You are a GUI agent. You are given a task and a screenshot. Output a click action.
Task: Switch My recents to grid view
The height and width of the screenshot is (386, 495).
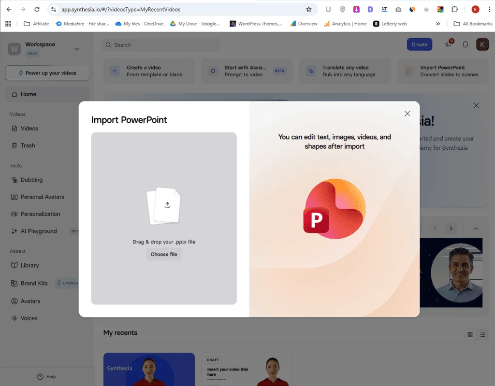click(x=470, y=335)
